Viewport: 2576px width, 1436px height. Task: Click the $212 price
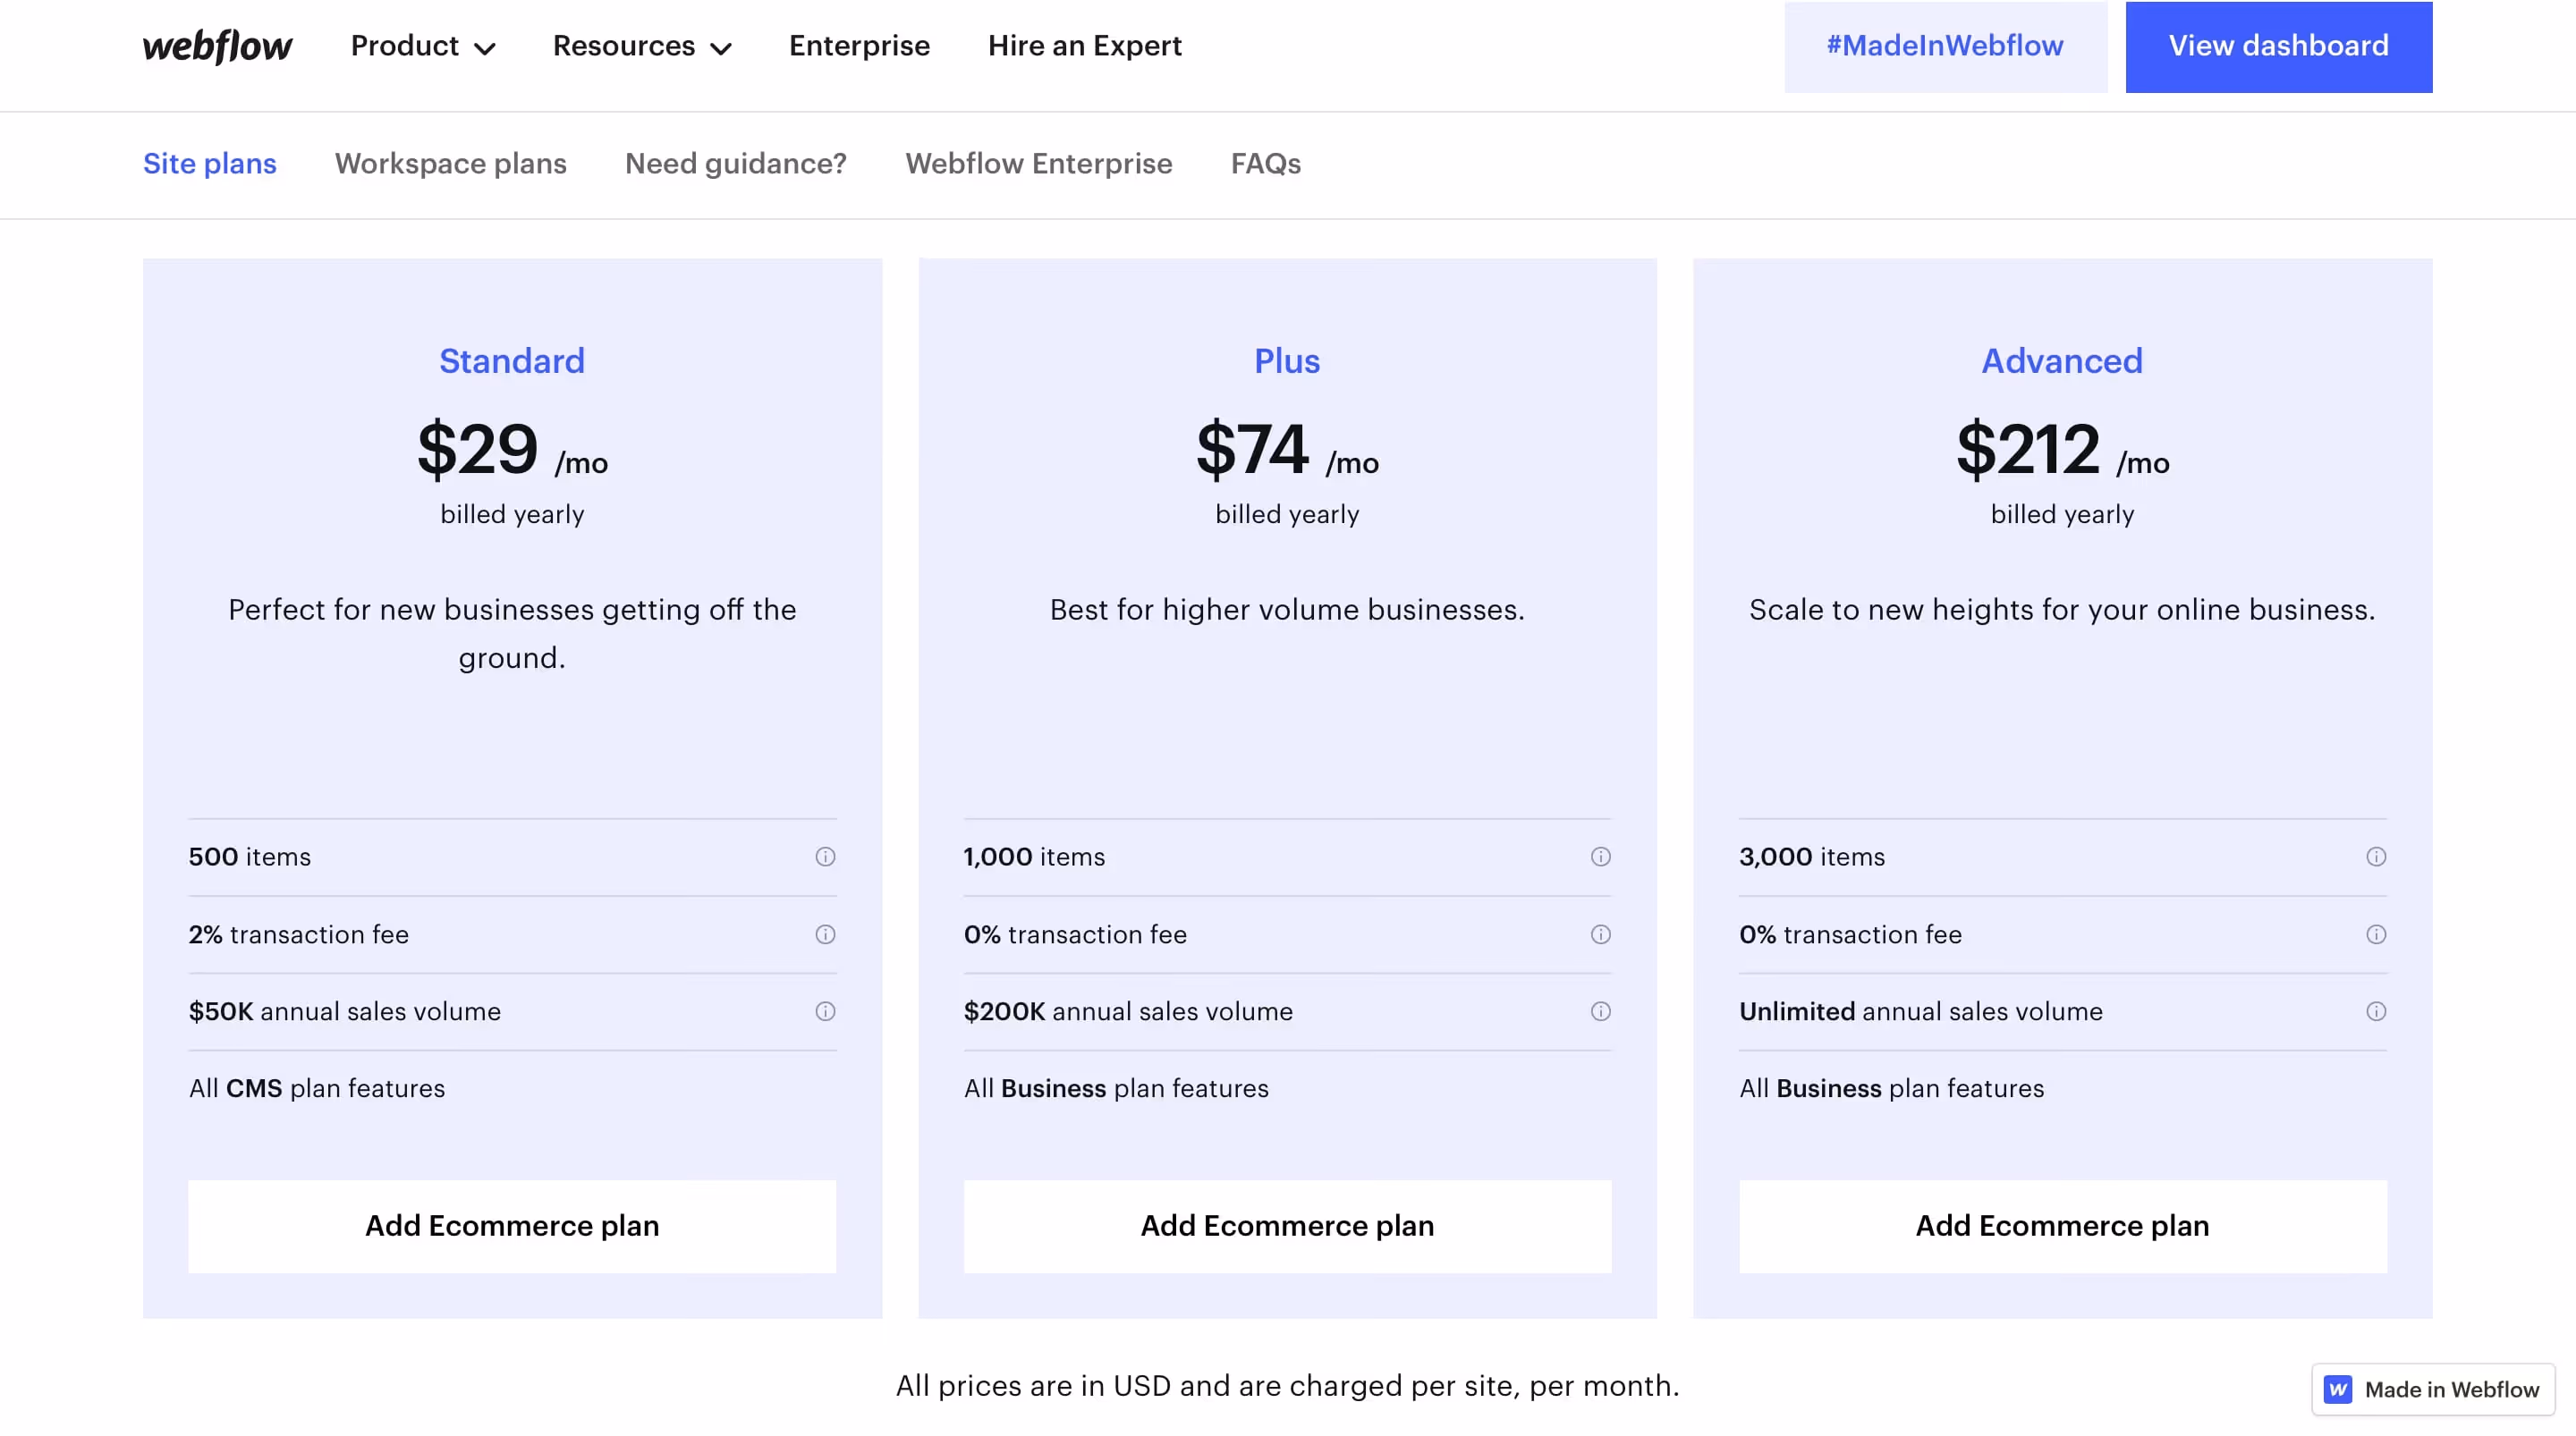point(2027,449)
